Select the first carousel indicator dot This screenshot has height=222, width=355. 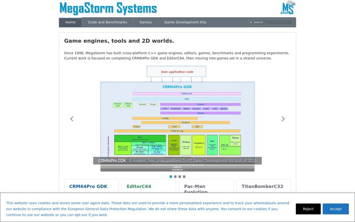[x=171, y=177]
